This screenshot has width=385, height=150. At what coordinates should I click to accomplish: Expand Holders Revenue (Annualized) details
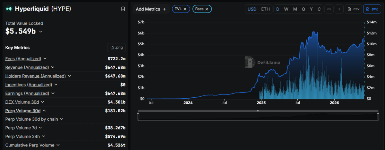(70, 76)
